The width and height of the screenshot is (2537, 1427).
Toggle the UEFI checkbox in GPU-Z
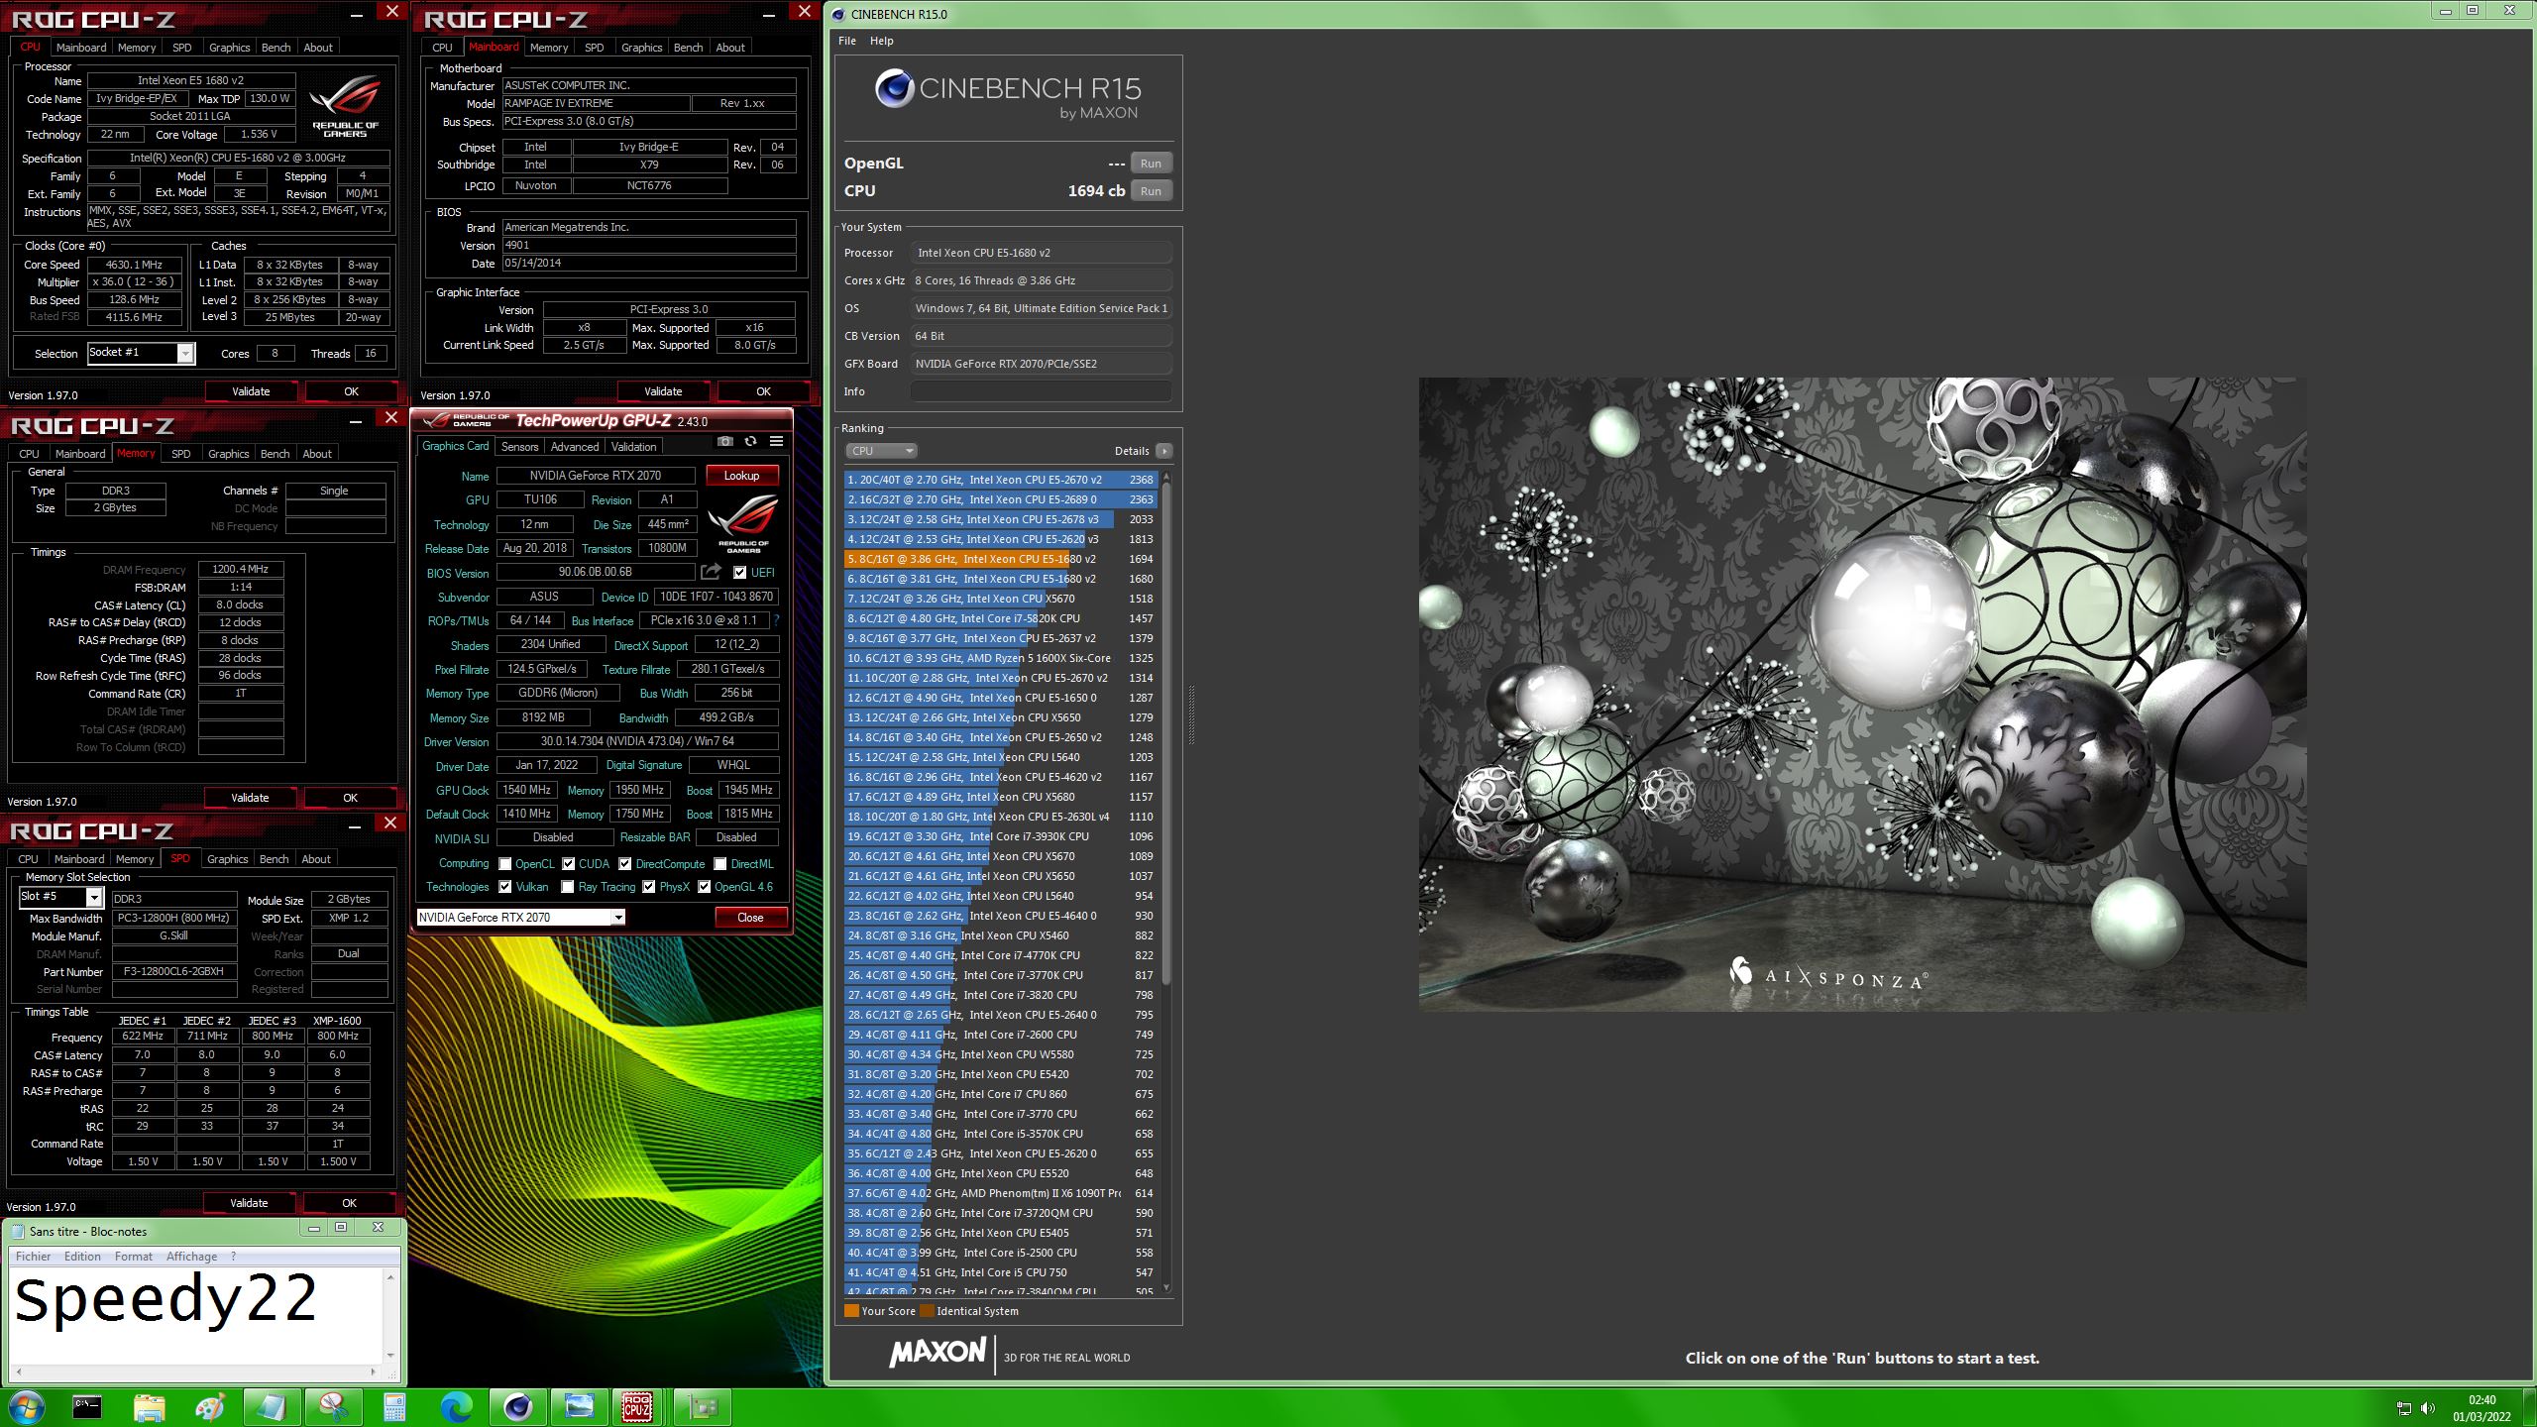coord(739,572)
